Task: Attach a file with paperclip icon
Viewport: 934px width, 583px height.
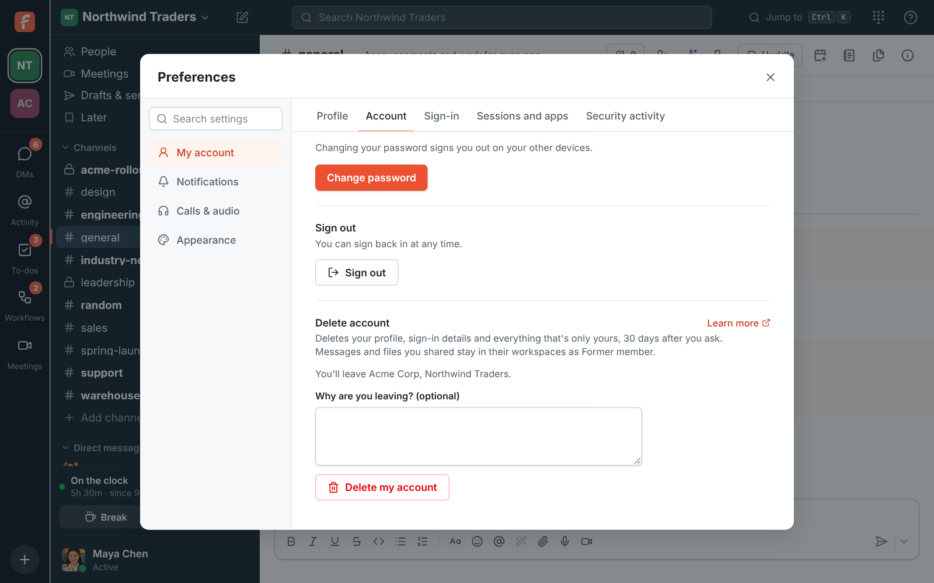Action: [x=543, y=542]
